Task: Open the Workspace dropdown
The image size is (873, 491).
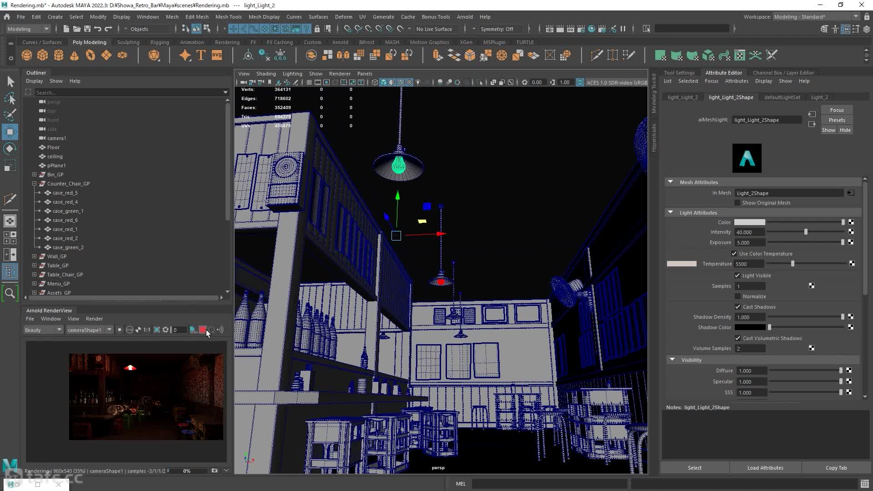Action: point(816,16)
